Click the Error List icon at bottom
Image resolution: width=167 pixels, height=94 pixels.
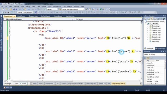(5, 88)
